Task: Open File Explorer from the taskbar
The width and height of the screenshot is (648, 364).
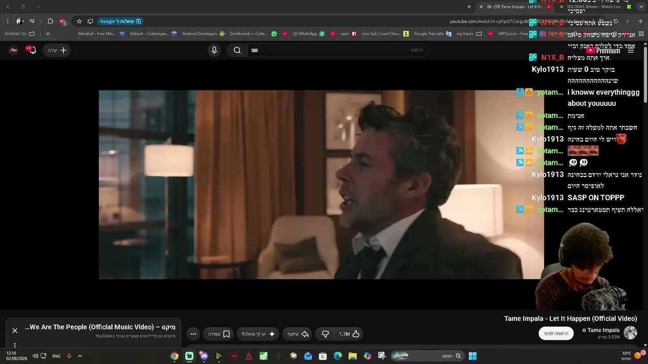Action: tap(352, 356)
